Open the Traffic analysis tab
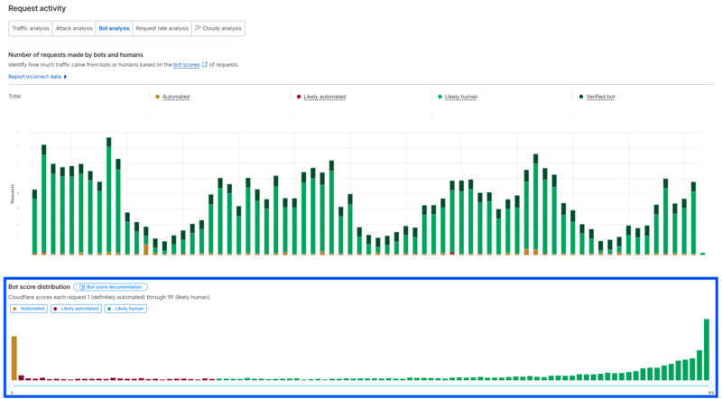Screen dimensions: 722x399 [x=31, y=28]
